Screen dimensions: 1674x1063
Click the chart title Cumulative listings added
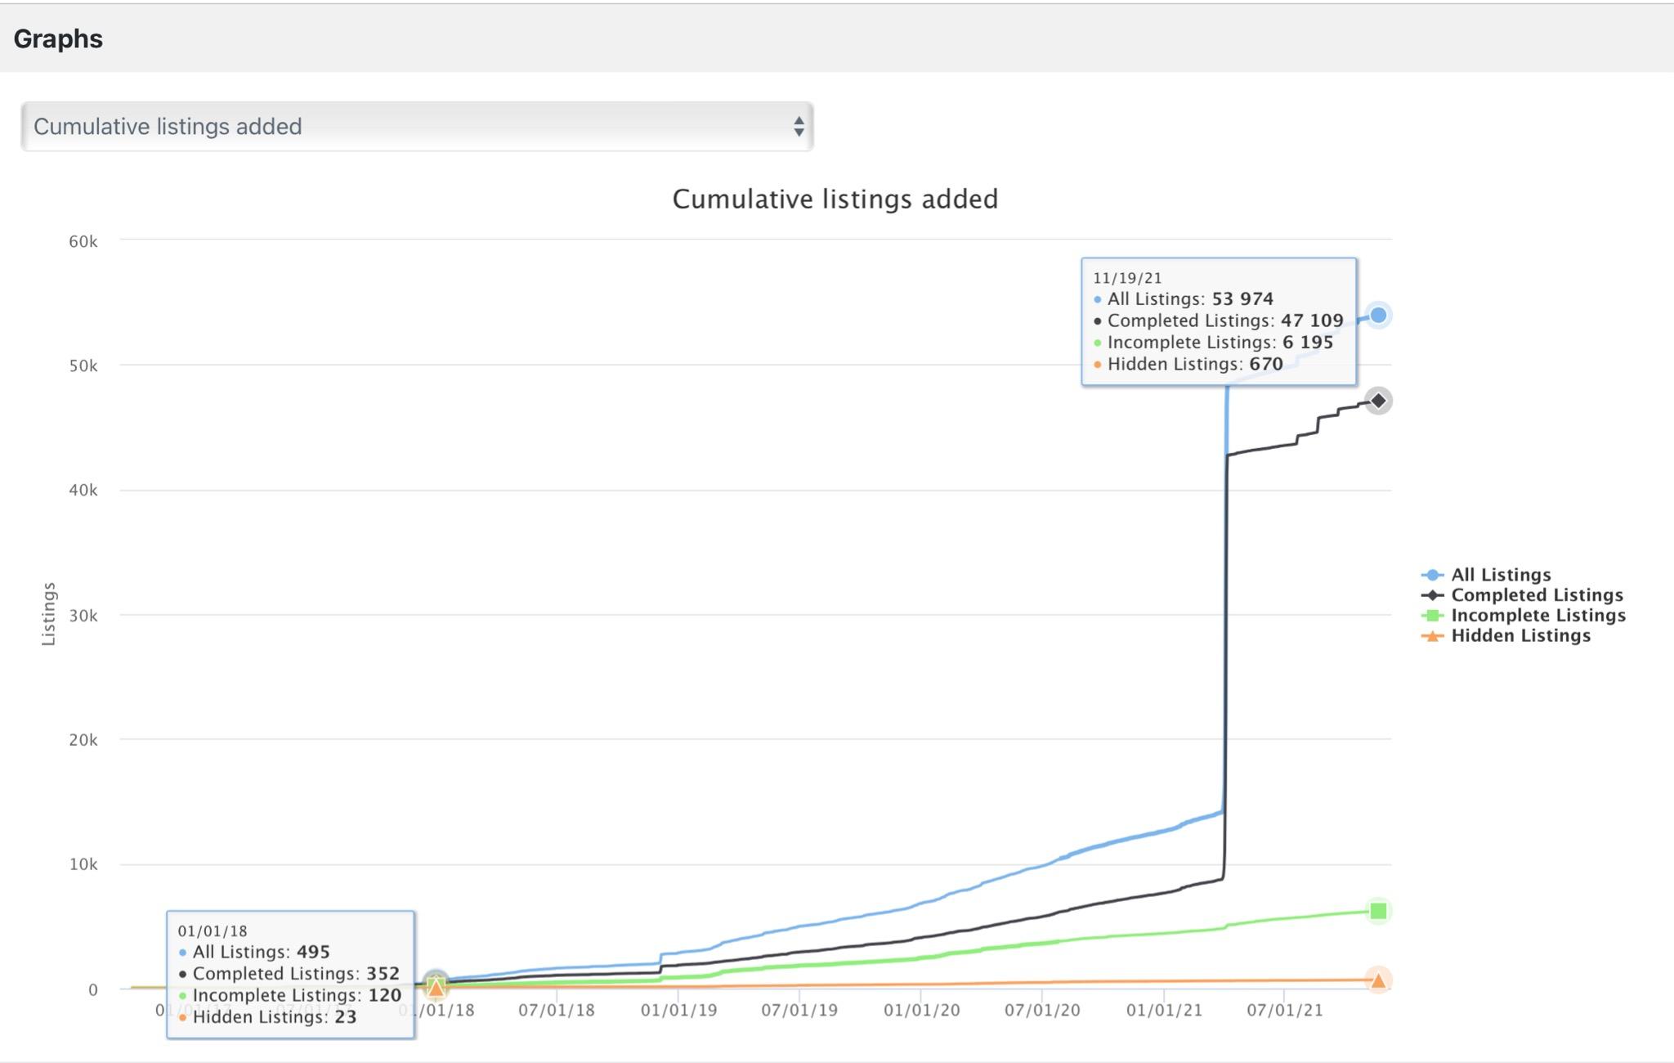tap(835, 200)
